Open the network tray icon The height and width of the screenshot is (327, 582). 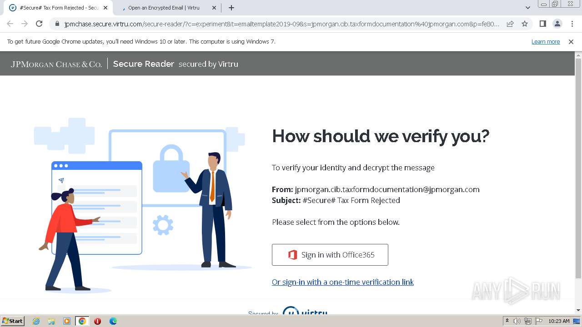[x=528, y=321]
